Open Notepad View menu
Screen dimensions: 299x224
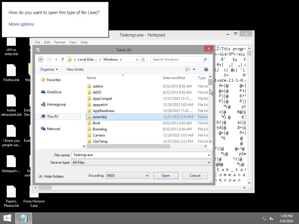[x=73, y=42]
